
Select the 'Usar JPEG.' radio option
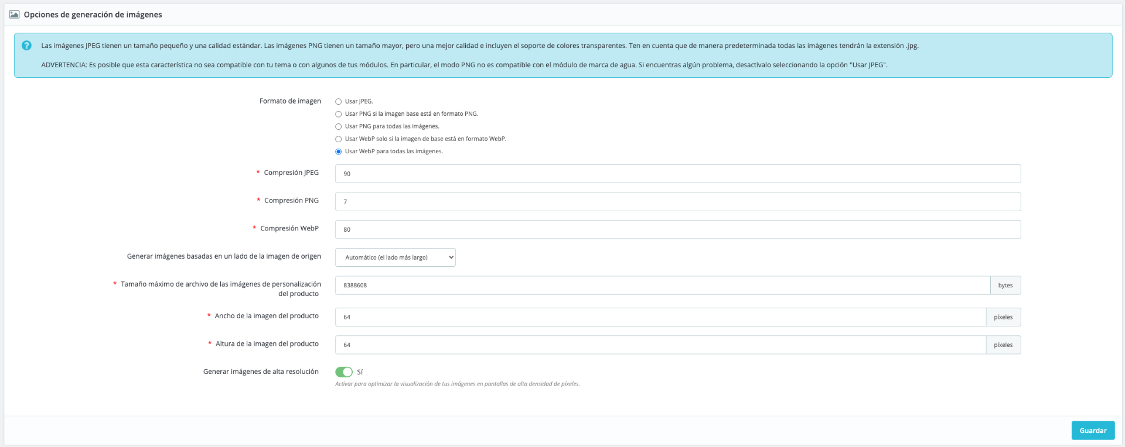(338, 102)
